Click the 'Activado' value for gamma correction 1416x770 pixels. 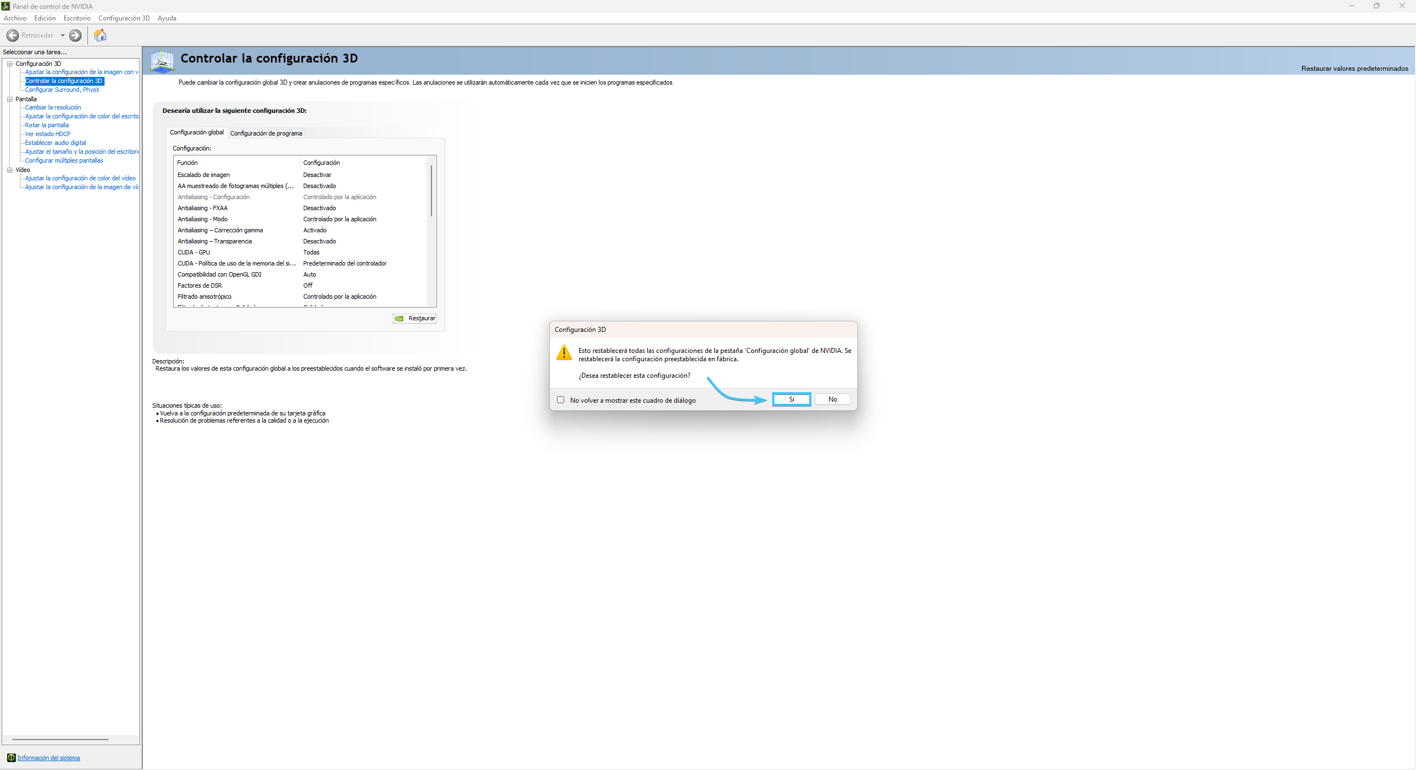(315, 230)
